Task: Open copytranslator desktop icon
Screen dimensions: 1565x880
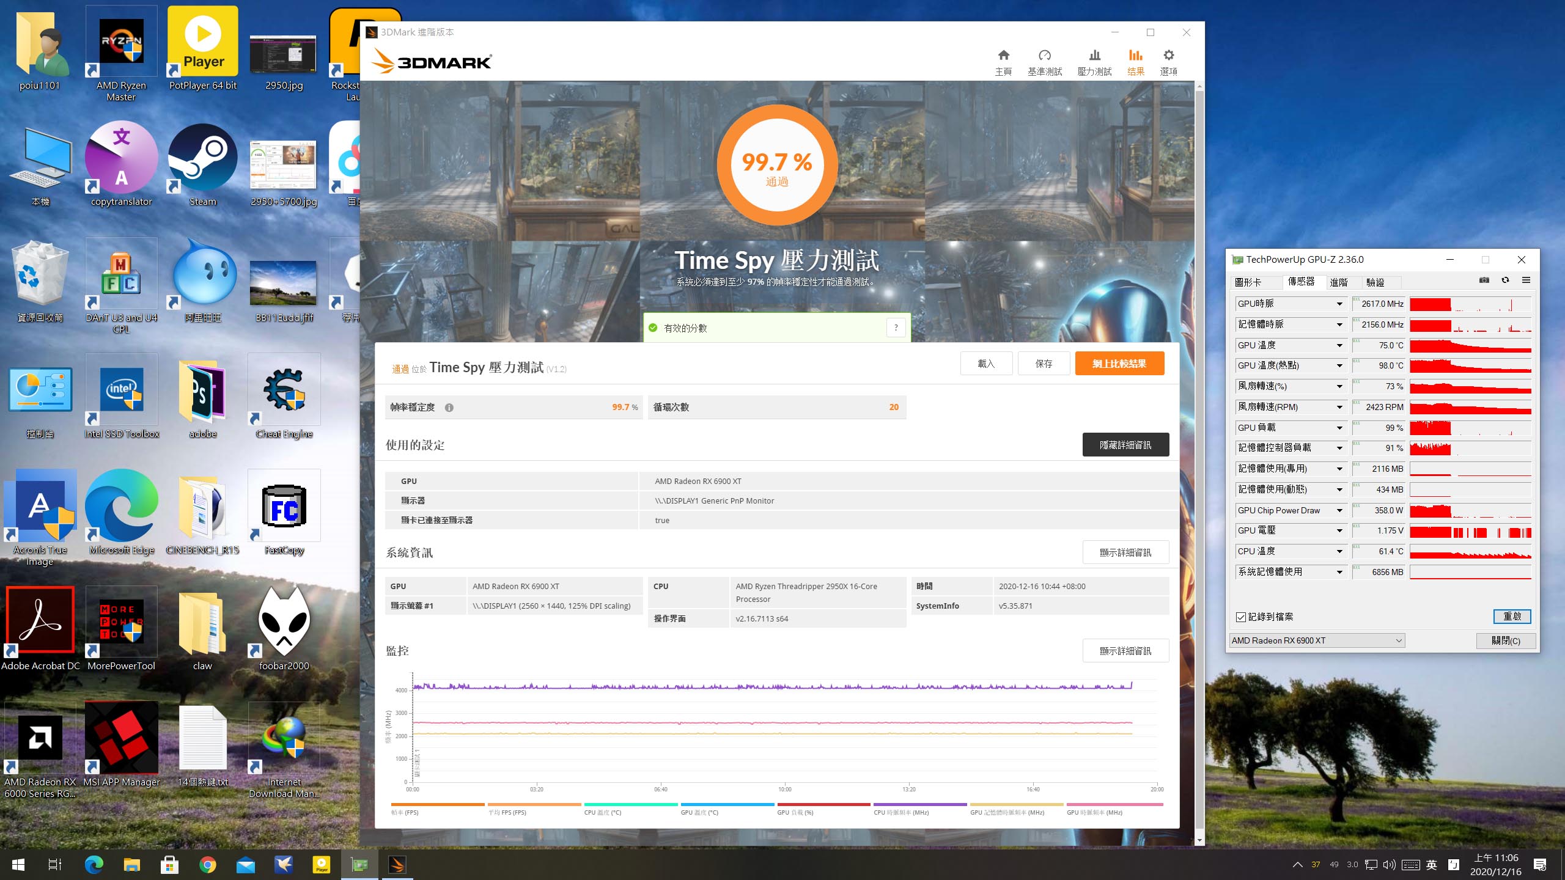Action: tap(121, 164)
